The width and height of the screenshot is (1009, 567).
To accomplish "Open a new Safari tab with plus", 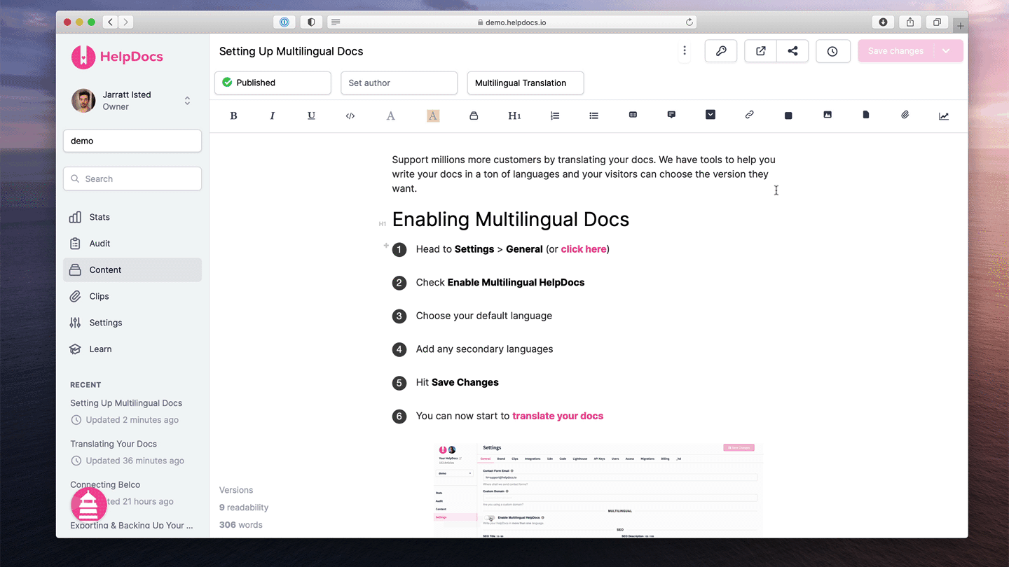I will 961,26.
